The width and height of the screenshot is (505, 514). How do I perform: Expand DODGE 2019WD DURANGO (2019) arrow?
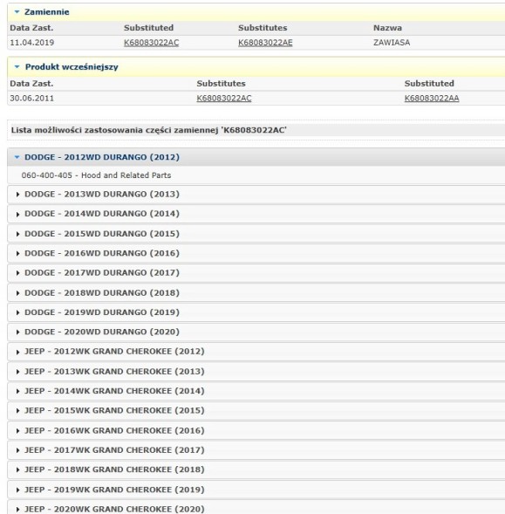[17, 312]
